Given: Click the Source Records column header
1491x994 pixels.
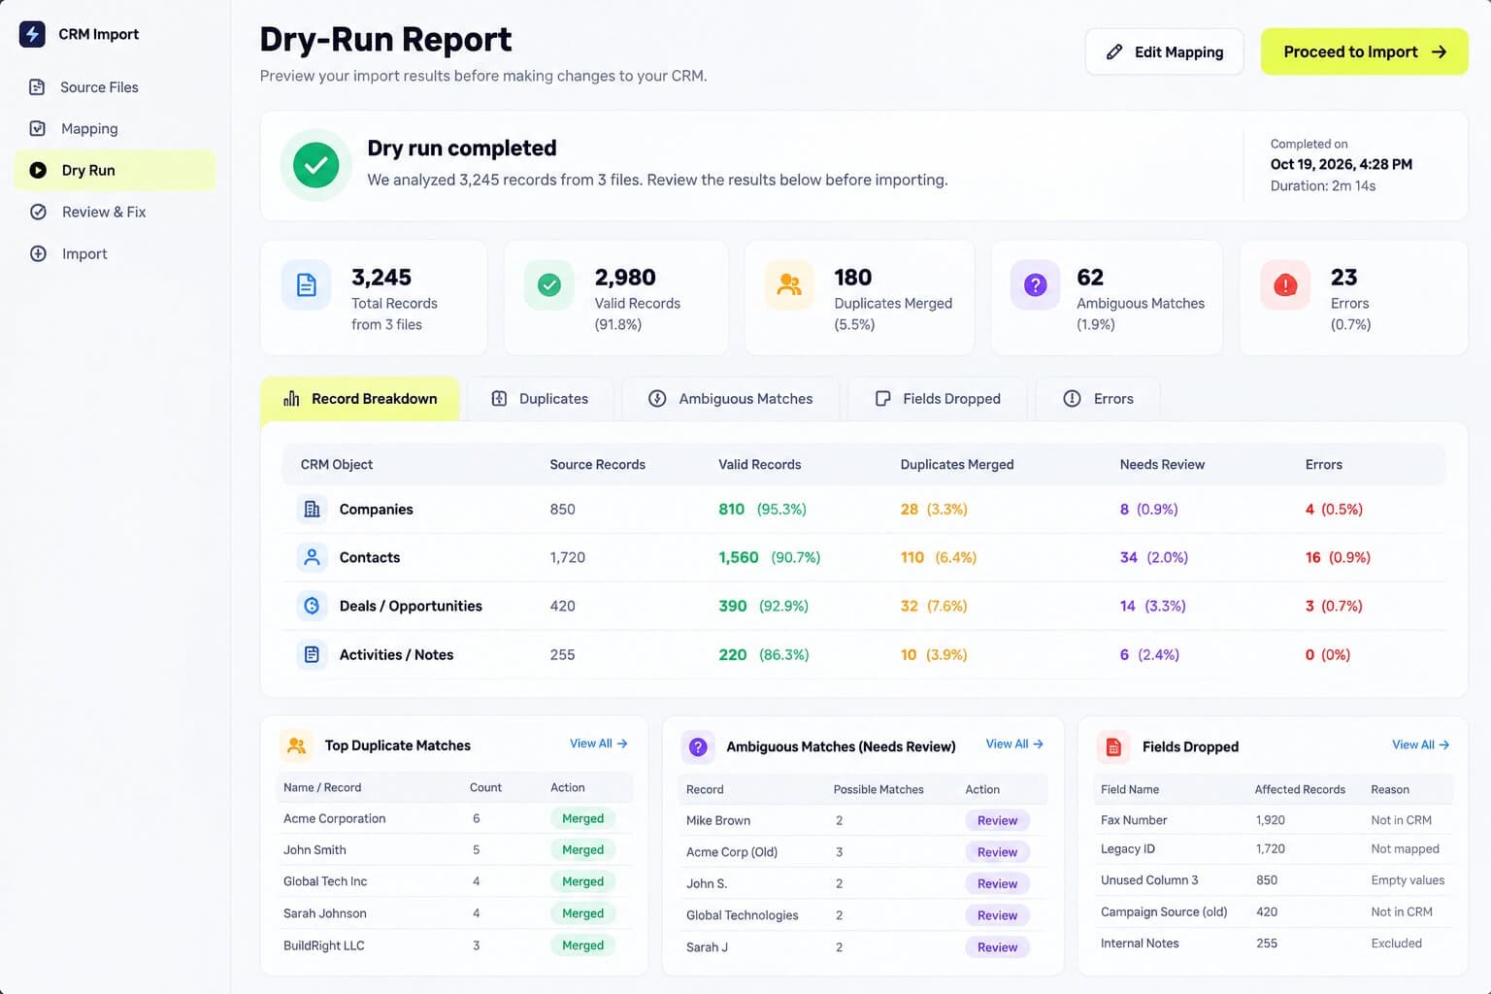Looking at the screenshot, I should click(597, 465).
